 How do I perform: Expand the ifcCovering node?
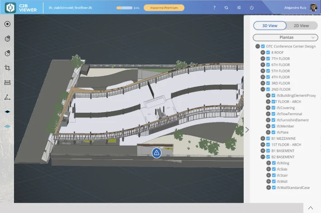[x=268, y=108]
